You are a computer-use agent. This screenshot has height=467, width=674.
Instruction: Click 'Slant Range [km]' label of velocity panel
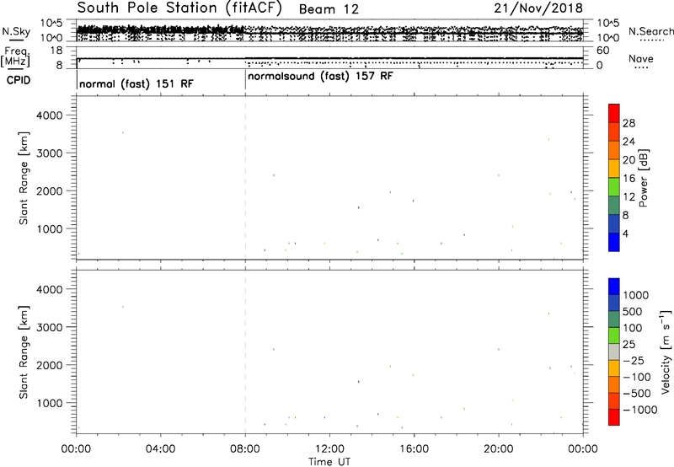point(24,352)
